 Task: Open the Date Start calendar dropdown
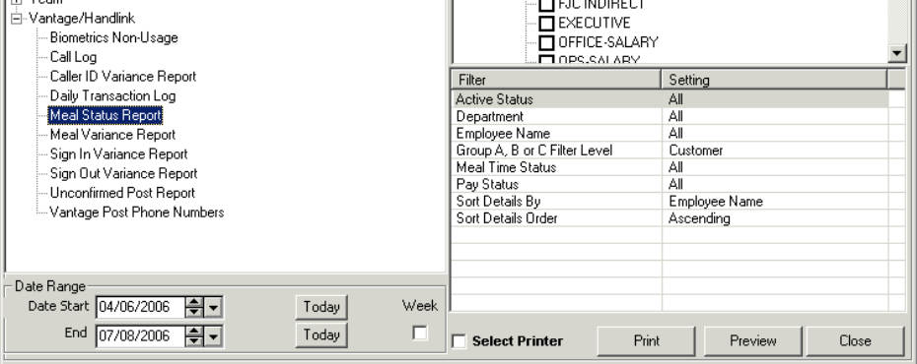[213, 307]
